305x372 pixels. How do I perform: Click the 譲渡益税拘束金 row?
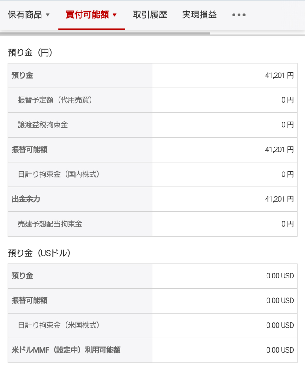click(x=152, y=125)
